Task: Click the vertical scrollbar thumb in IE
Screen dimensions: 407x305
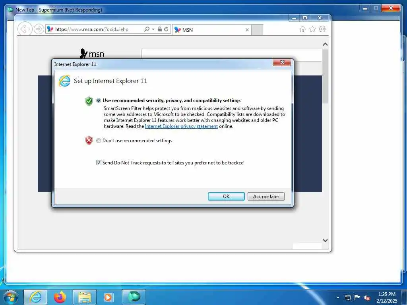Action: pyautogui.click(x=325, y=76)
